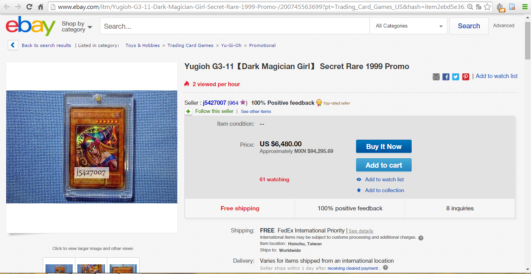The height and width of the screenshot is (274, 531).
Task: Open the Chrome menu hamburger button
Action: coord(524,7)
